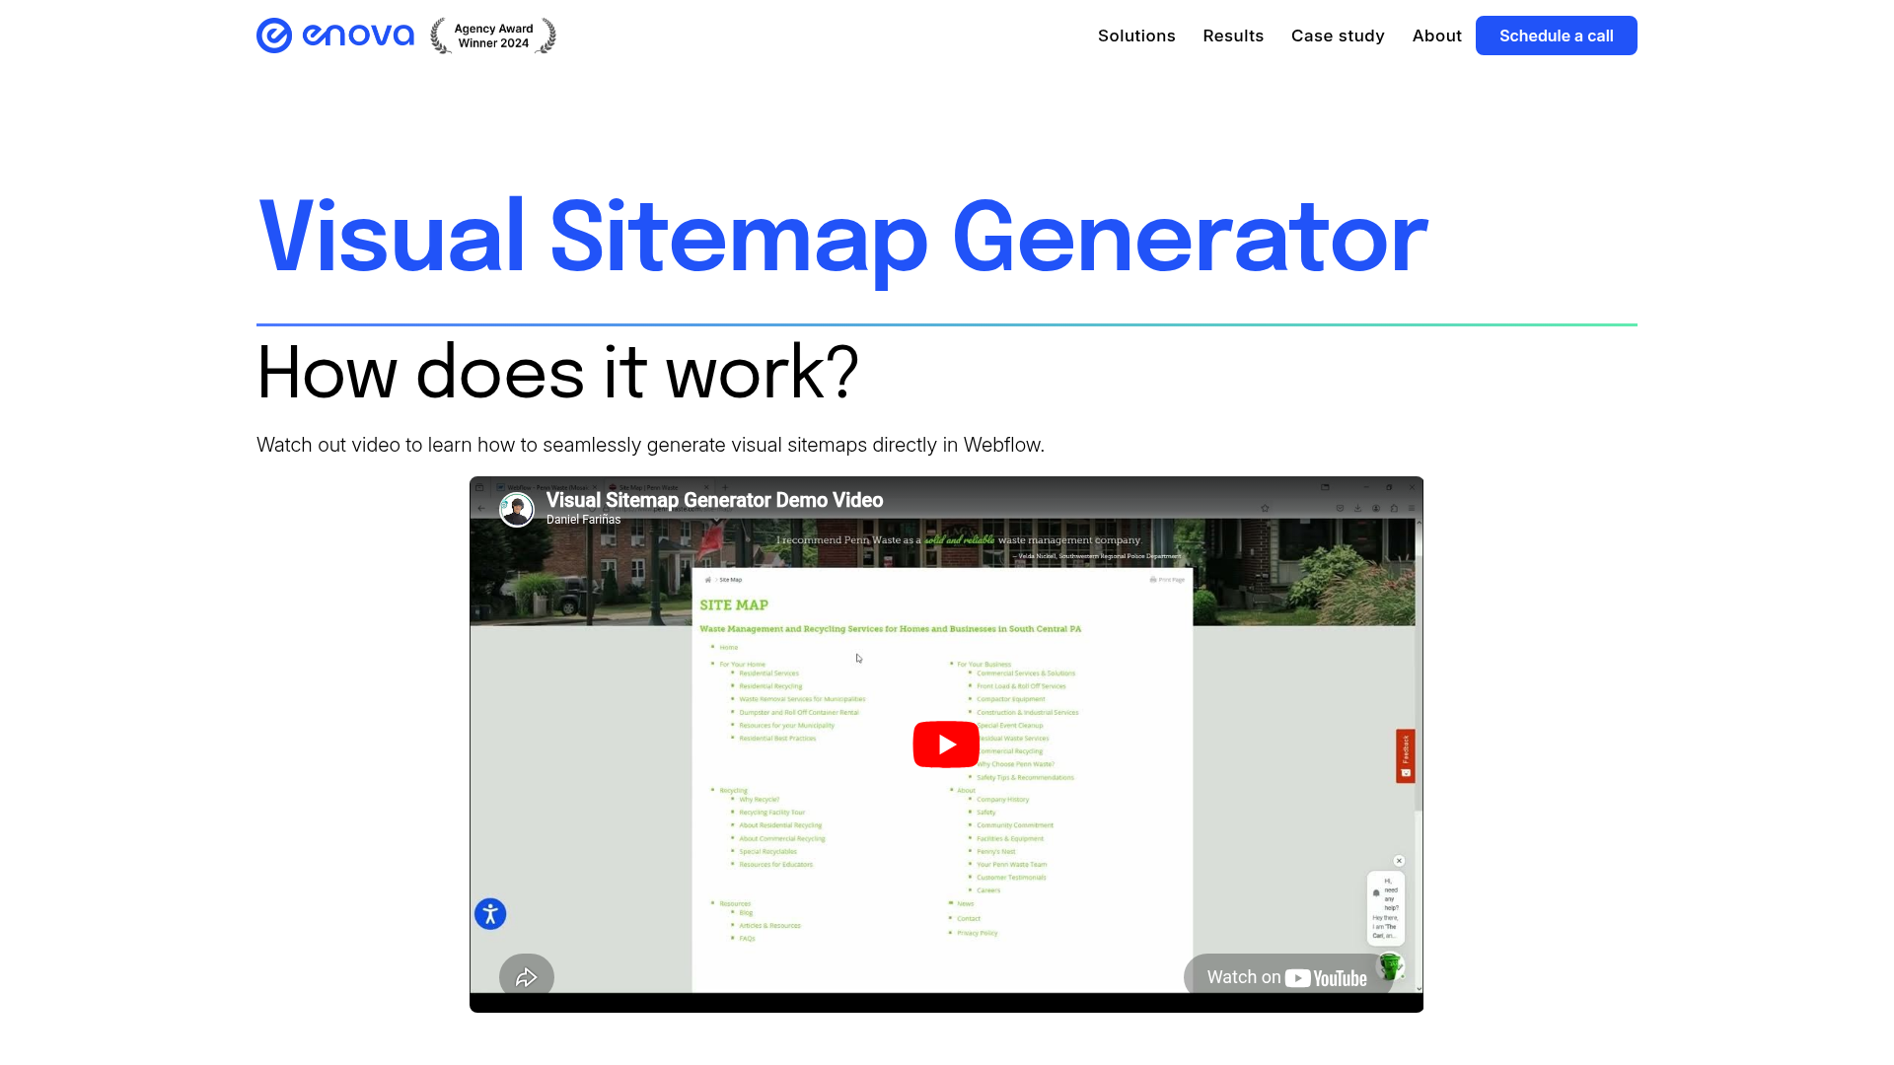The image size is (1894, 1065).
Task: Play the demo video with the red YouTube button
Action: point(945,745)
